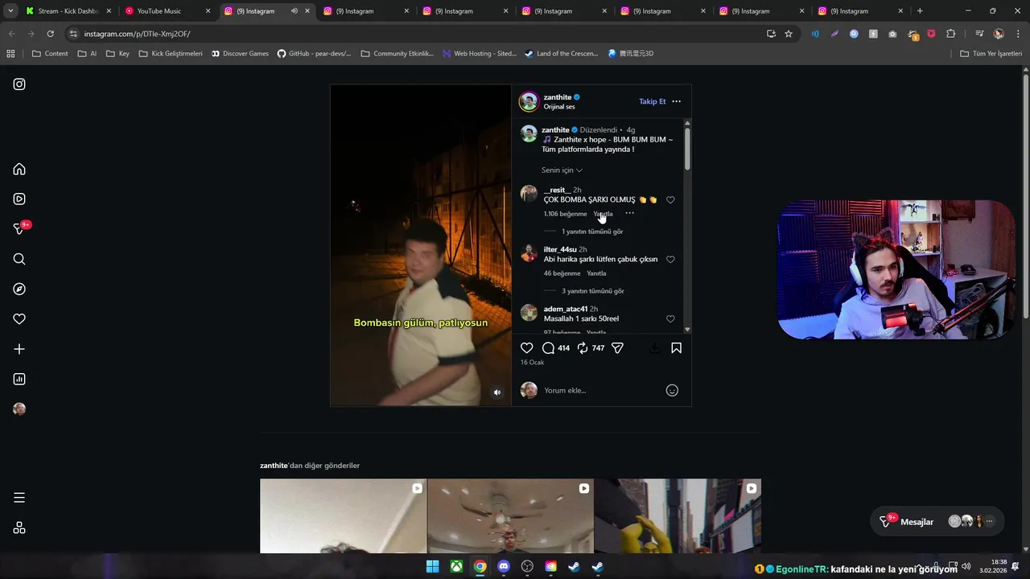Viewport: 1030px width, 579px height.
Task: Save post with the bookmark icon
Action: tap(676, 348)
